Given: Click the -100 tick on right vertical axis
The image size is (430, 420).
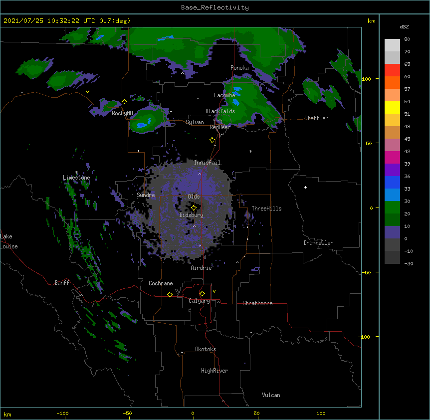Looking at the screenshot, I should click(x=365, y=337).
